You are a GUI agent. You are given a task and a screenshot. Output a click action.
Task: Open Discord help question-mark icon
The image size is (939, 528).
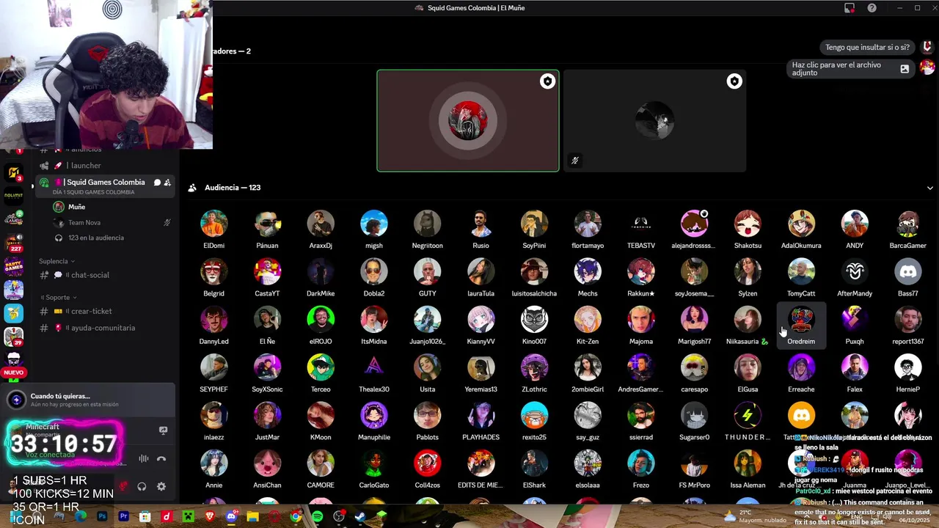point(872,8)
